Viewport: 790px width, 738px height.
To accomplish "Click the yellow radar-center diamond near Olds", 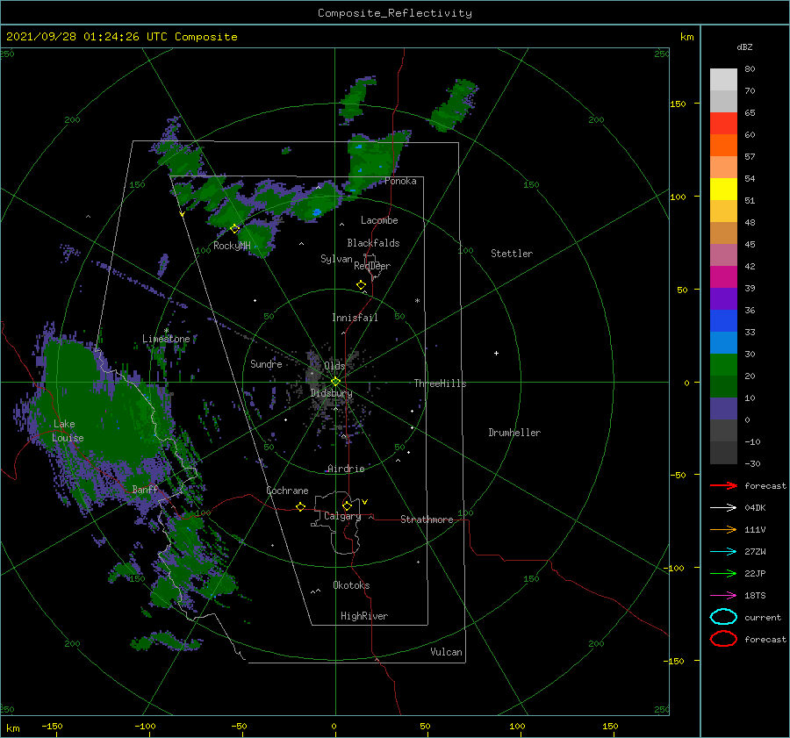I will coord(335,382).
